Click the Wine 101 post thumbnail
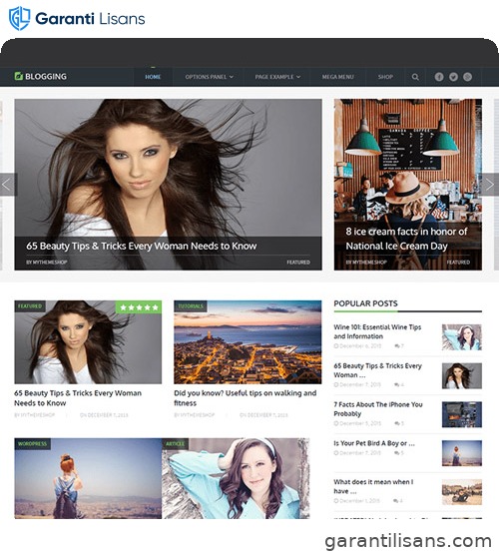The image size is (499, 557). tap(462, 337)
